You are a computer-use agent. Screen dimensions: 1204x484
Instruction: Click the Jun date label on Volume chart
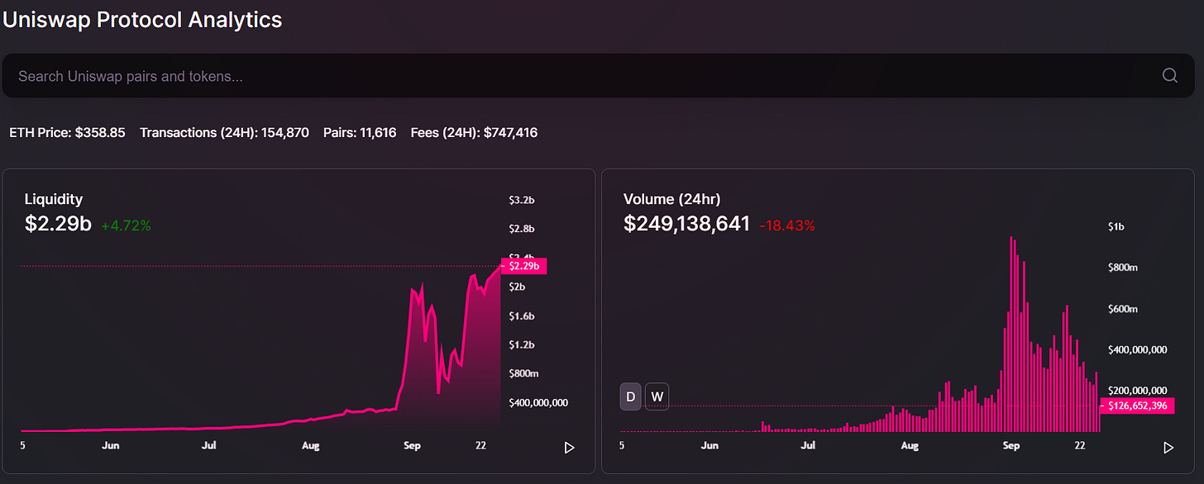pos(709,446)
